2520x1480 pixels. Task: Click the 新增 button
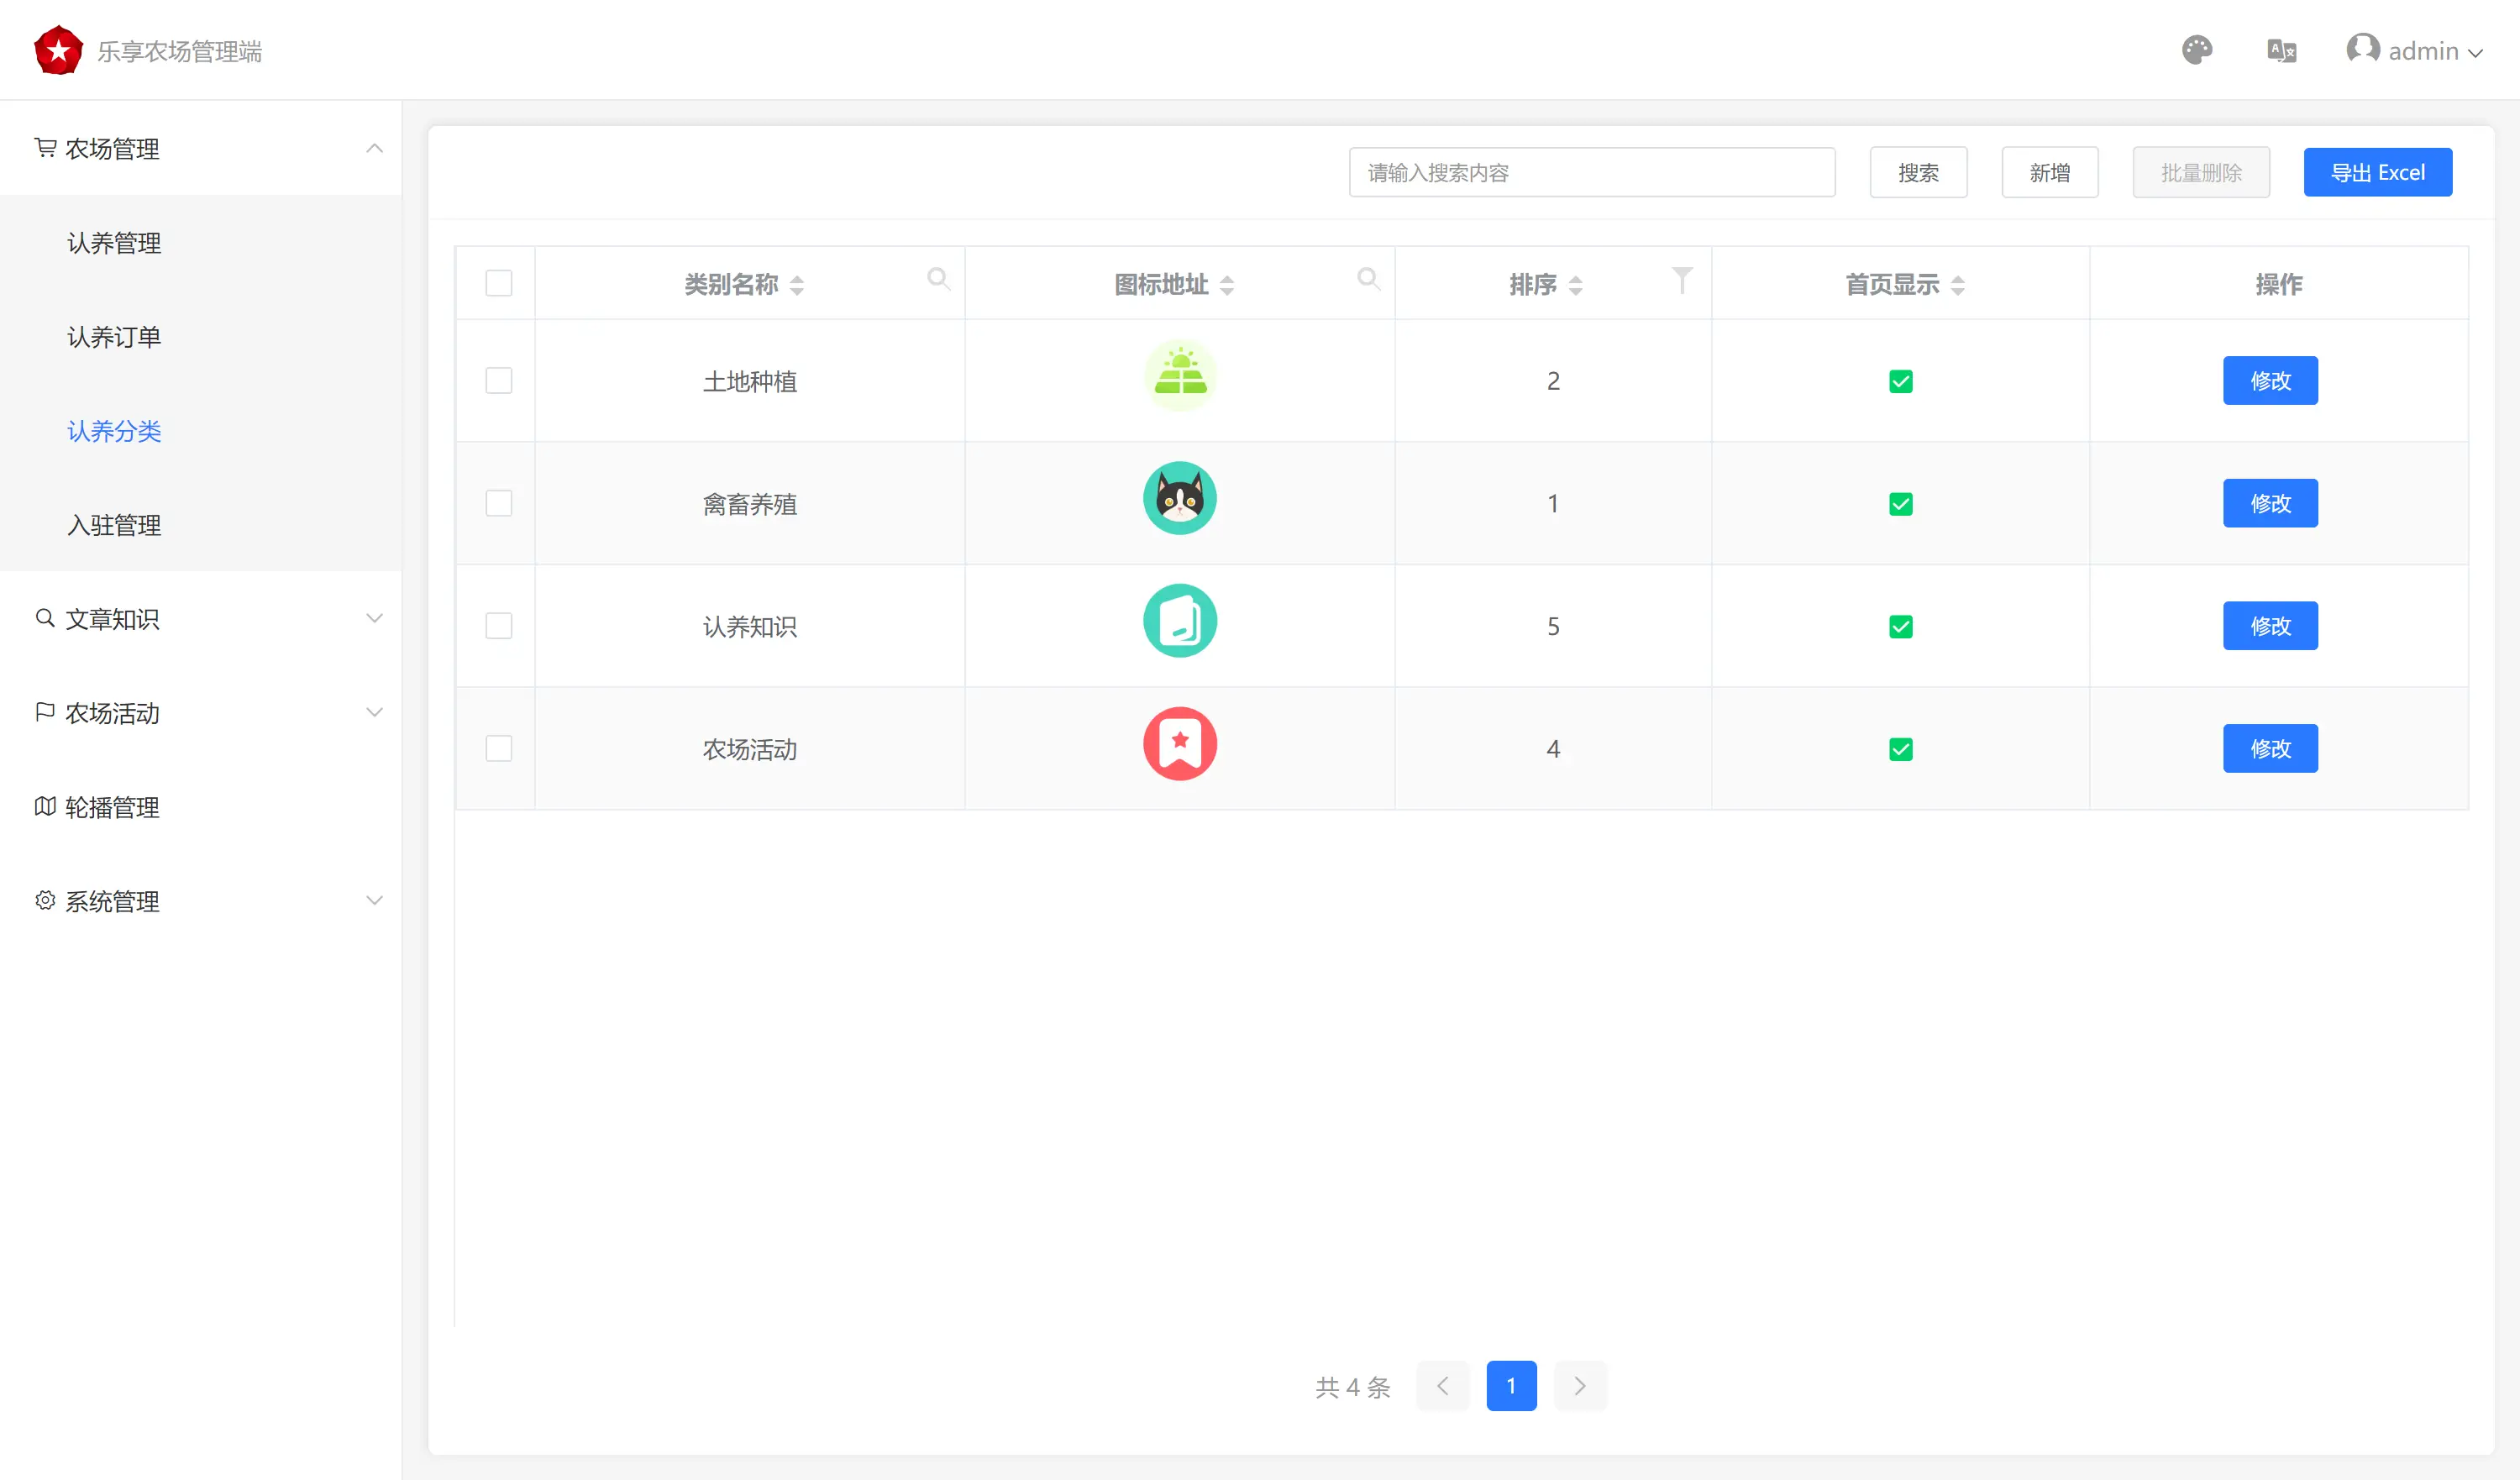coord(2049,172)
